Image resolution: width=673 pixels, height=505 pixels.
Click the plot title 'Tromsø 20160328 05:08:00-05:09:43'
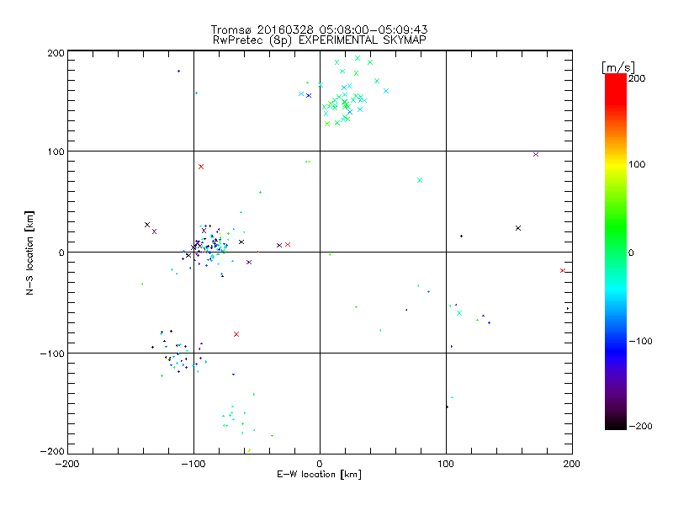tap(319, 29)
